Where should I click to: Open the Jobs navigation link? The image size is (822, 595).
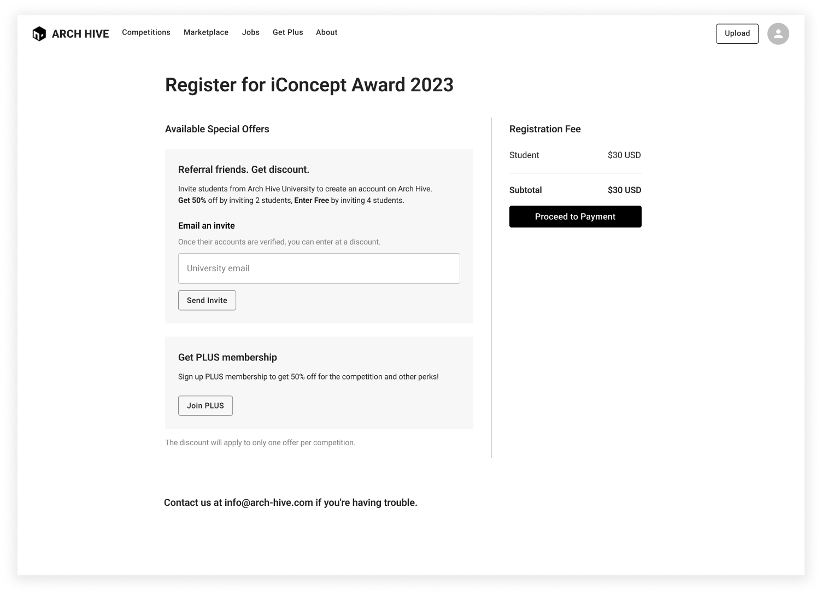(251, 32)
